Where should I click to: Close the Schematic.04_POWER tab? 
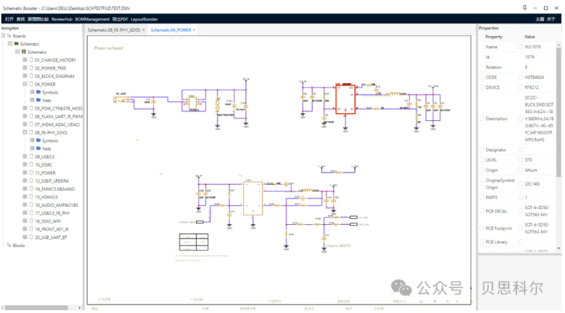(194, 30)
